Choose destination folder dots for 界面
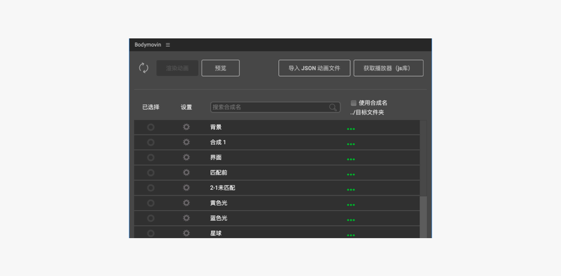The width and height of the screenshot is (561, 276). click(x=351, y=159)
